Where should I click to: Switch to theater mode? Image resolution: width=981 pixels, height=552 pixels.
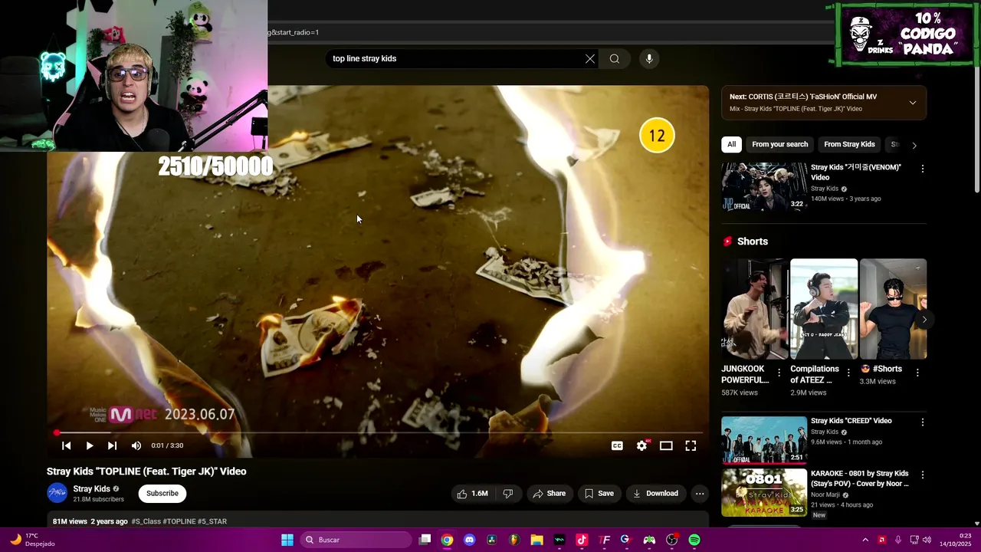666,445
